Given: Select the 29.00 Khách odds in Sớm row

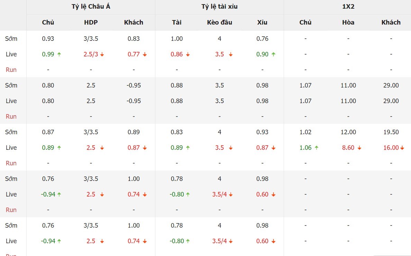Looking at the screenshot, I should (x=391, y=85).
